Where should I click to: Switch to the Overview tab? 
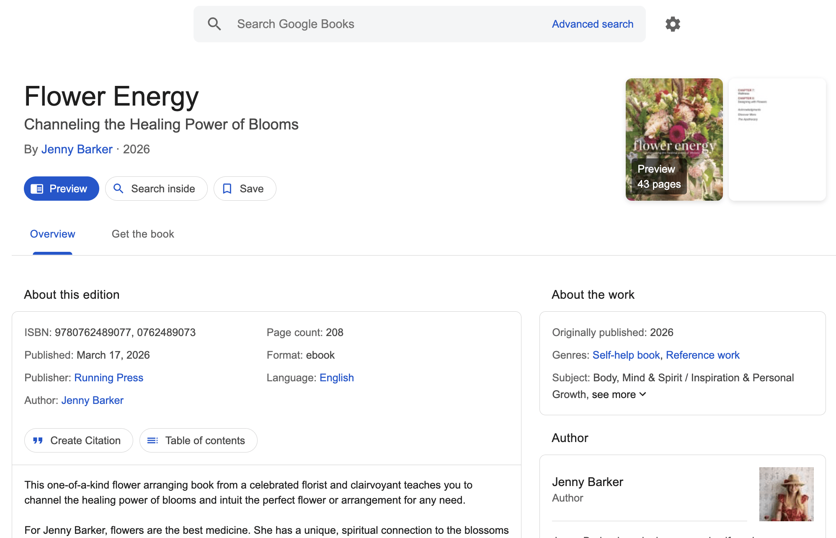(x=52, y=234)
